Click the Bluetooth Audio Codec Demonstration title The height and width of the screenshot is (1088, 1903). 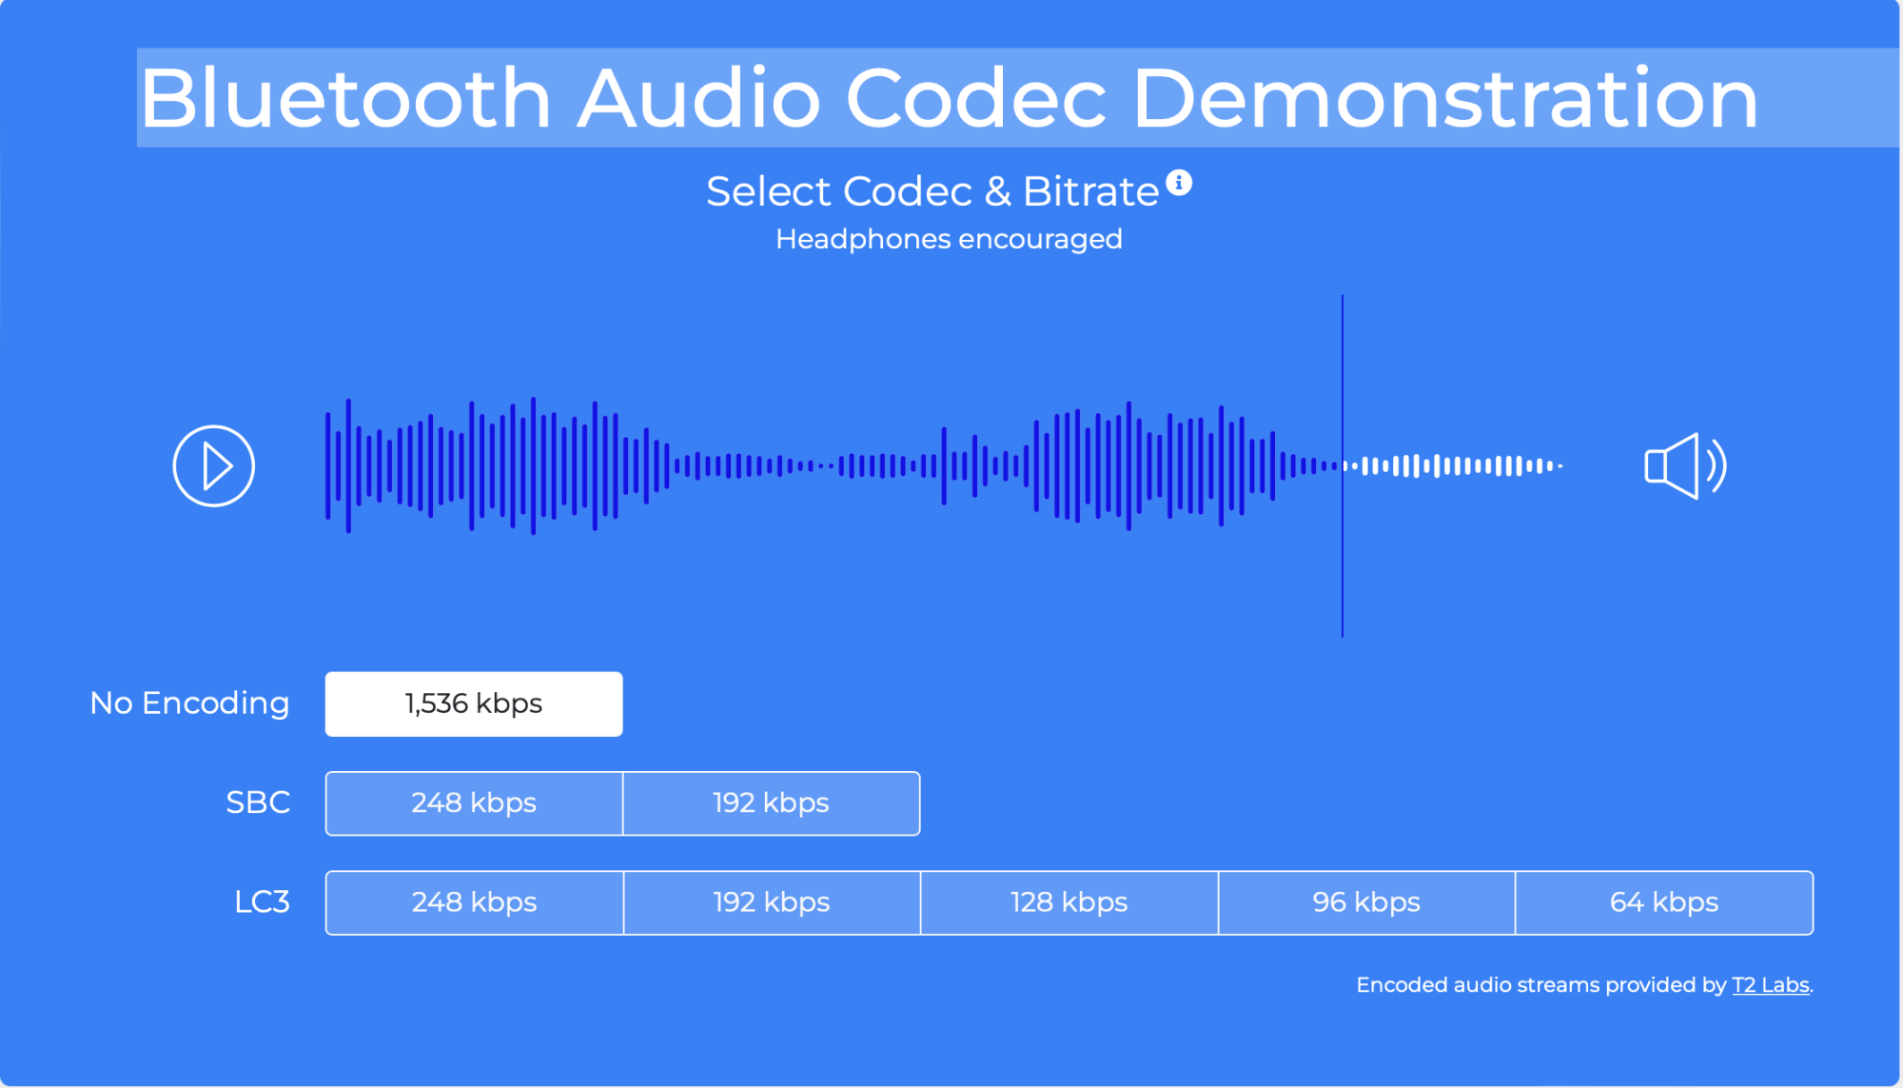(x=949, y=98)
